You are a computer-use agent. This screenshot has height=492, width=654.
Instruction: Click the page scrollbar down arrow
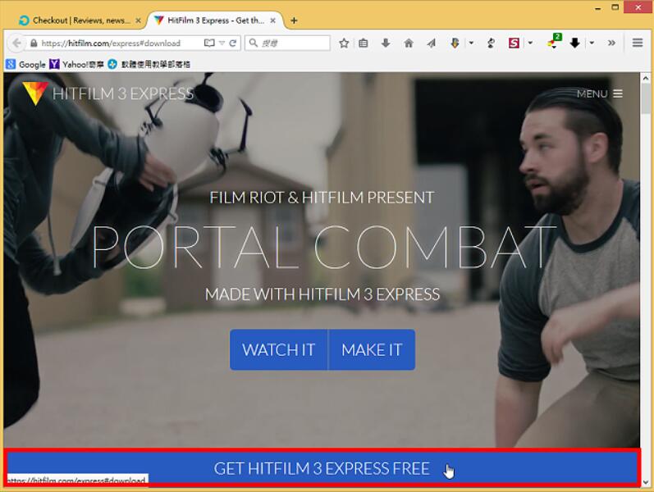[x=646, y=482]
